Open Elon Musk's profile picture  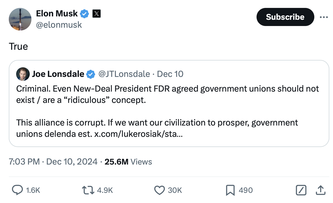tap(20, 19)
